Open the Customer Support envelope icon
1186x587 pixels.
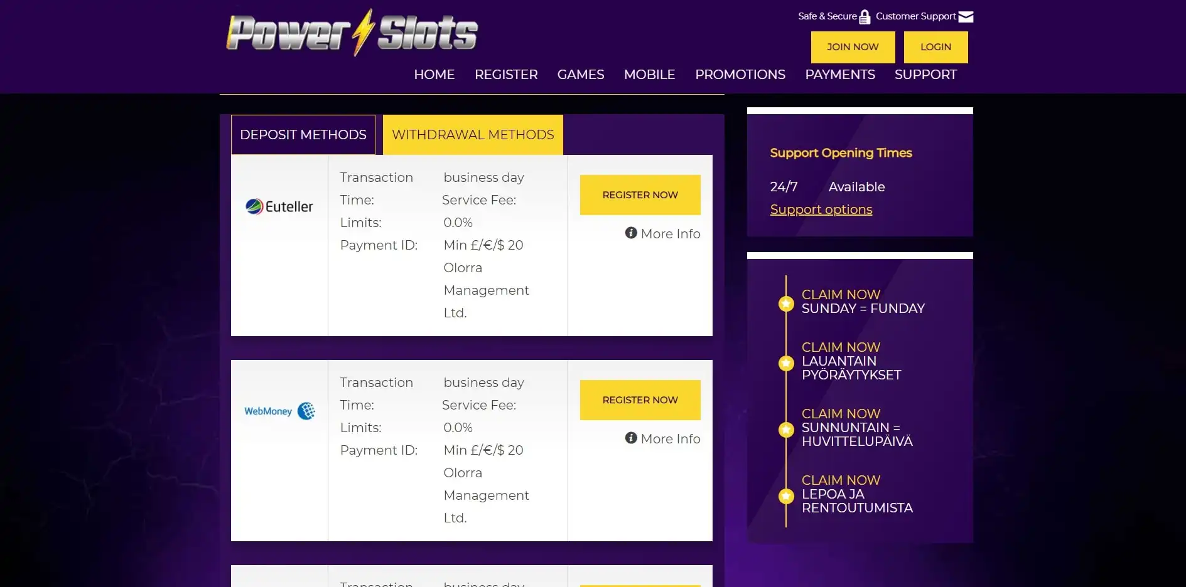point(966,17)
